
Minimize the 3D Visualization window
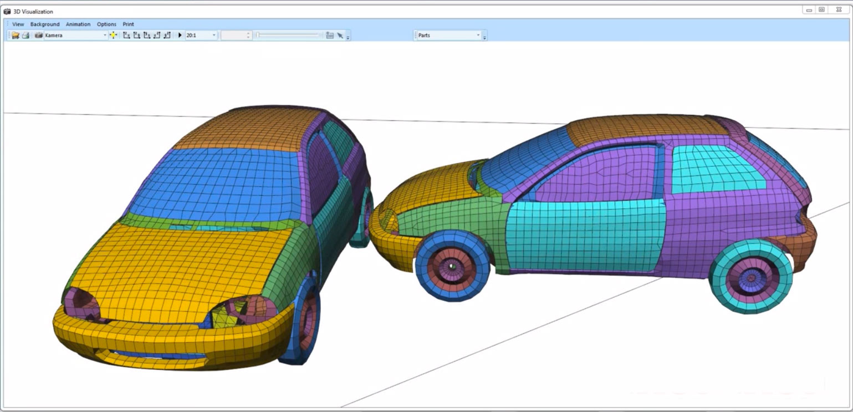click(809, 10)
